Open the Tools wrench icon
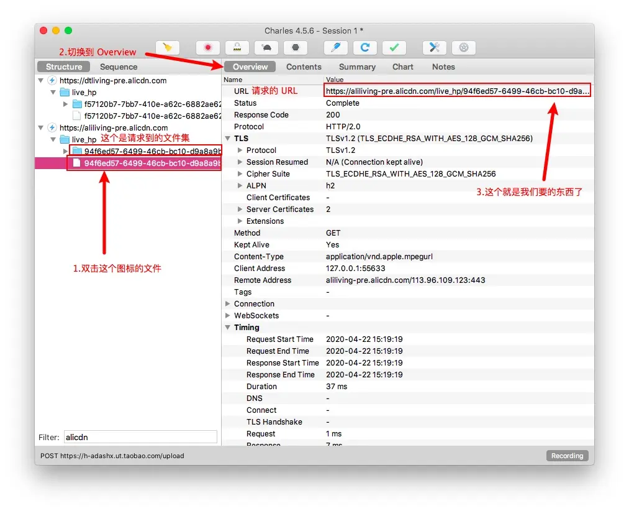 pyautogui.click(x=435, y=48)
